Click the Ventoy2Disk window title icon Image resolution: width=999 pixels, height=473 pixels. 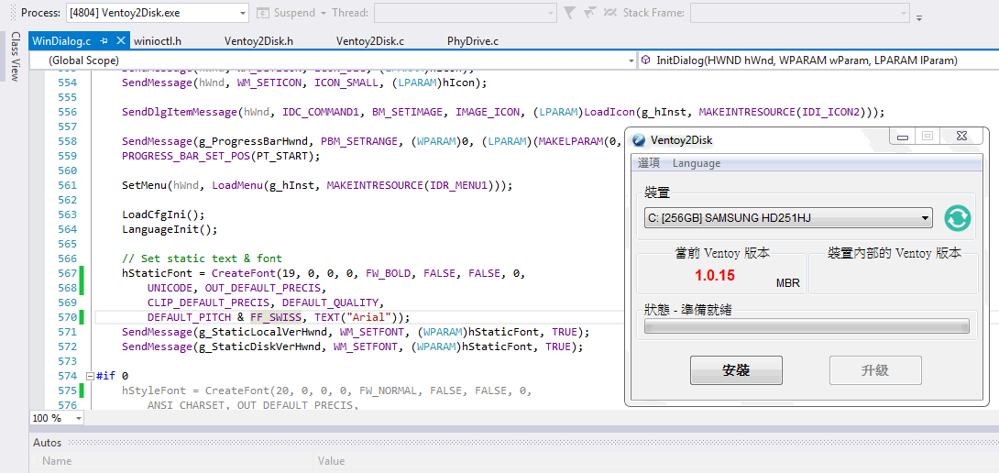click(639, 140)
